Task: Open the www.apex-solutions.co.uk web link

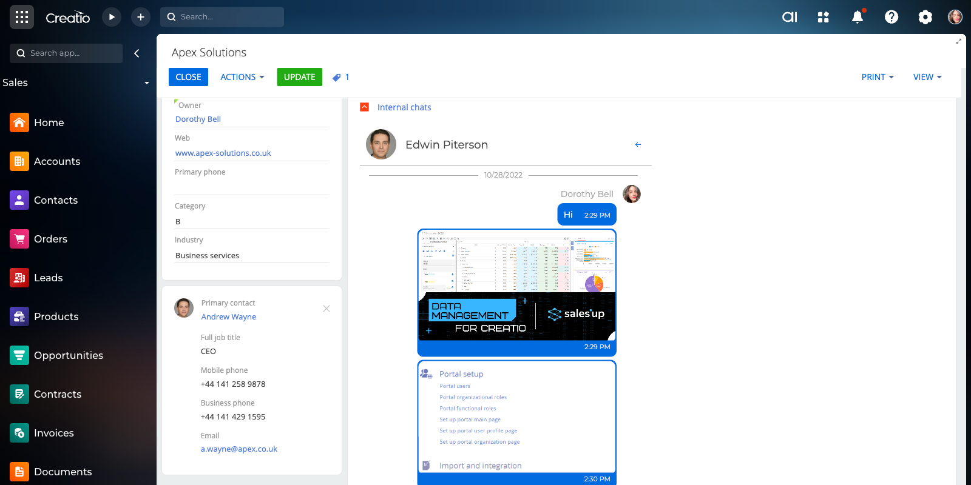Action: [223, 153]
